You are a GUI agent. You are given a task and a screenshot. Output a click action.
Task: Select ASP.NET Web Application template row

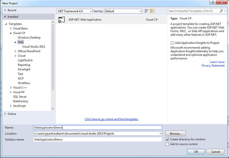point(112,19)
